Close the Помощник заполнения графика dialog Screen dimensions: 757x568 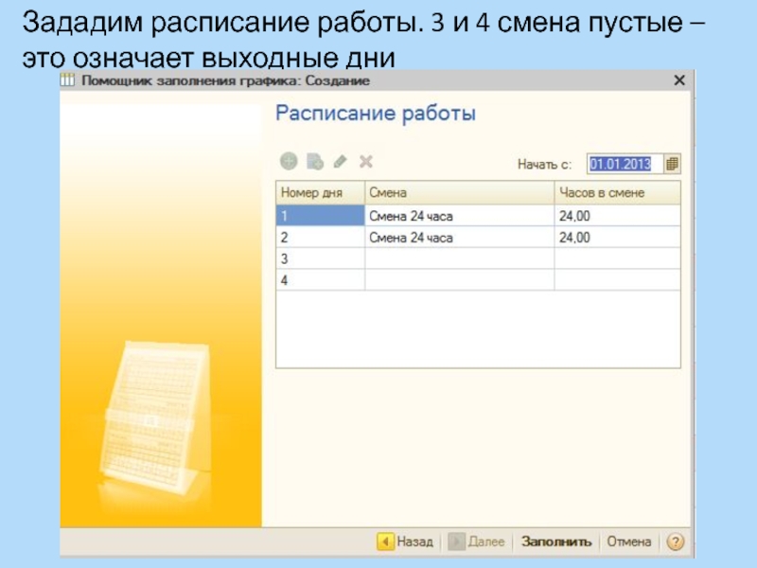click(x=679, y=80)
